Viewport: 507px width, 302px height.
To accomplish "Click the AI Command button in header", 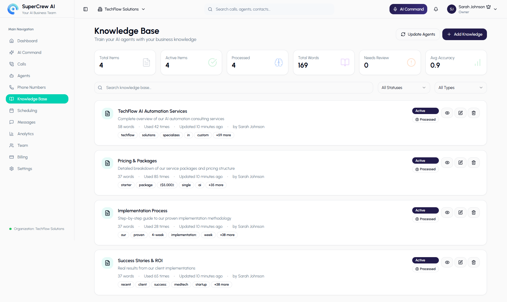I will 408,9.
